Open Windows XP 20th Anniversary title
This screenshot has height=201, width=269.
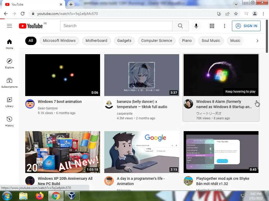pos(65,181)
